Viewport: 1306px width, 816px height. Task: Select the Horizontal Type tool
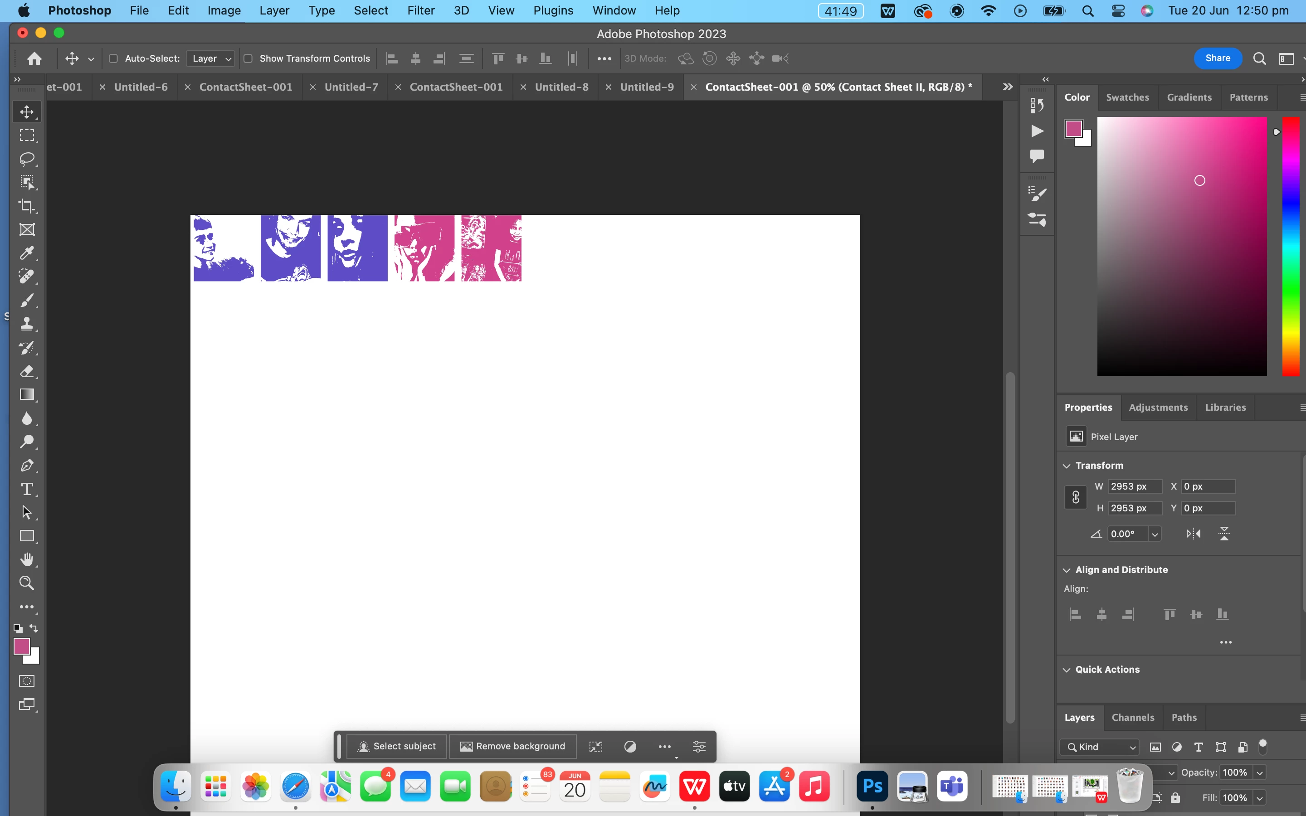(x=26, y=489)
